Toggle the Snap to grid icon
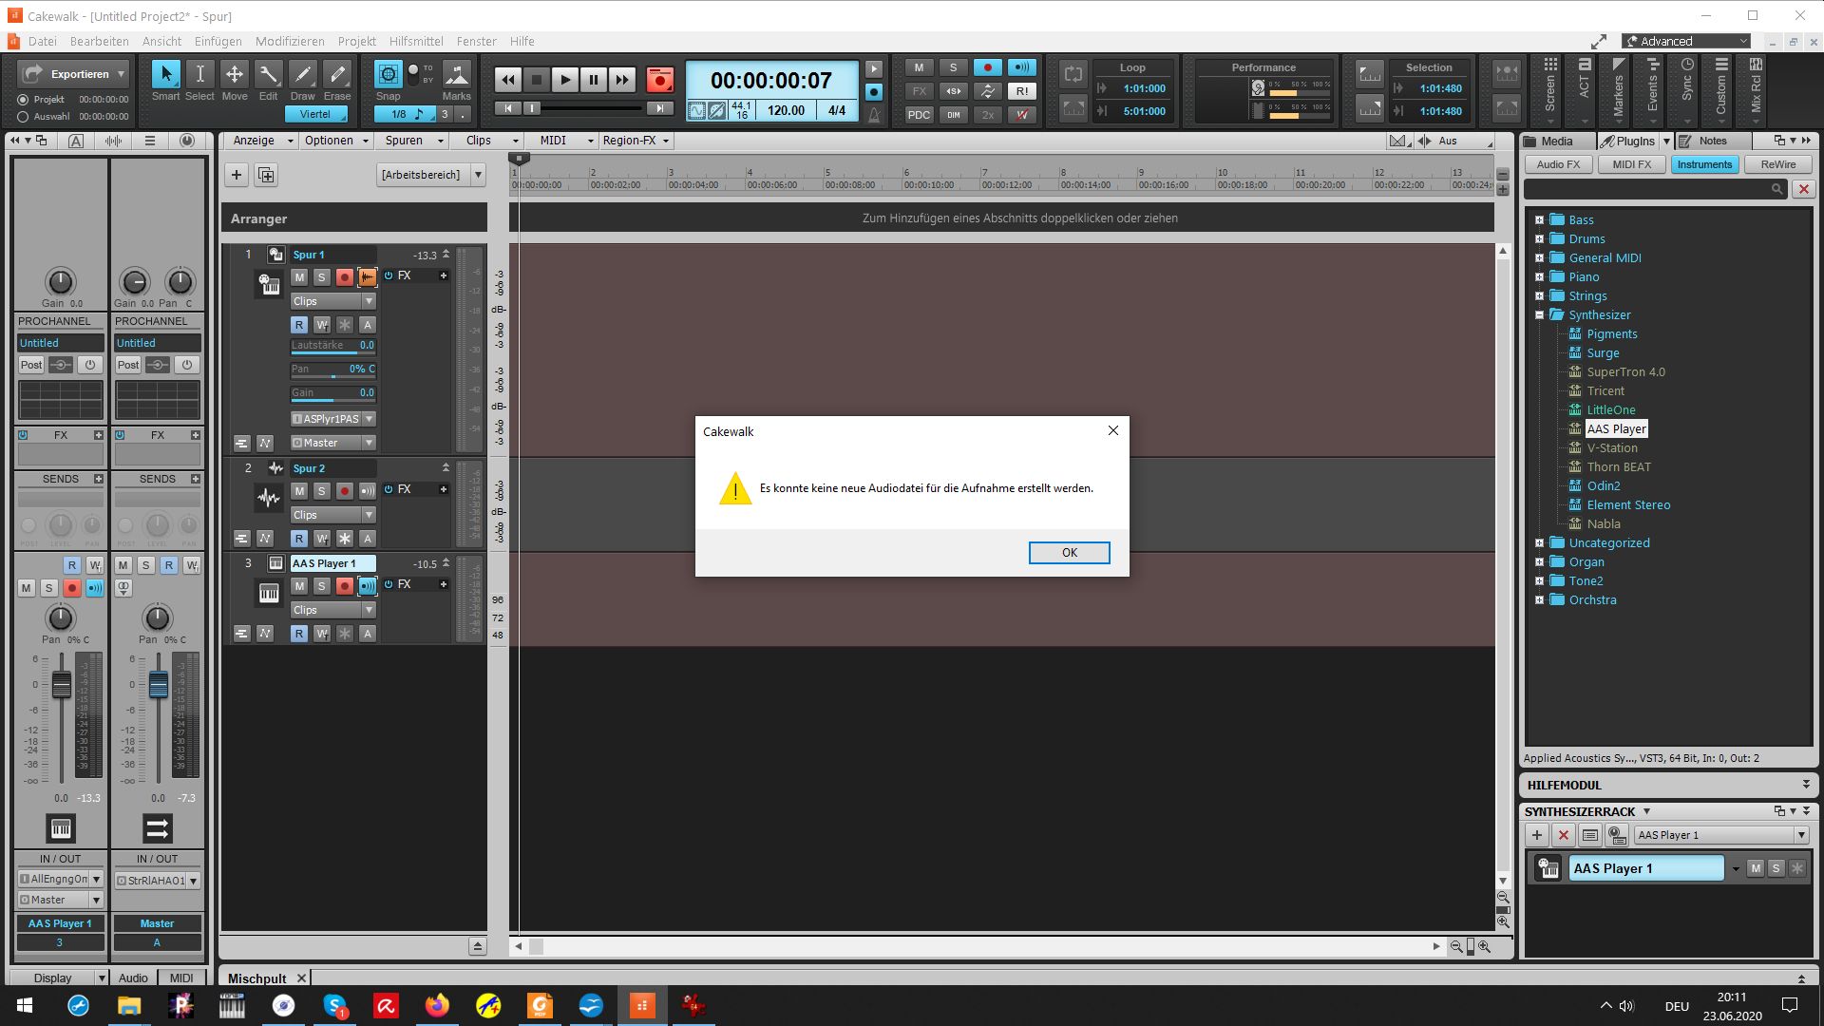Image resolution: width=1824 pixels, height=1026 pixels. coord(388,74)
